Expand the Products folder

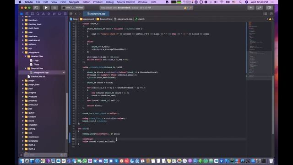(23, 97)
